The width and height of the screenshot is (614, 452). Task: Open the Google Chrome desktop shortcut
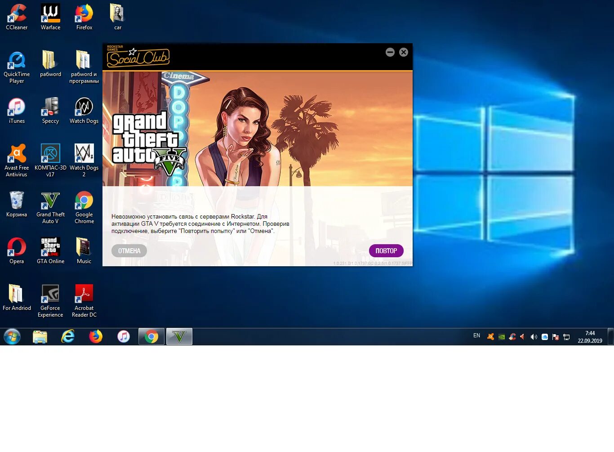(84, 208)
